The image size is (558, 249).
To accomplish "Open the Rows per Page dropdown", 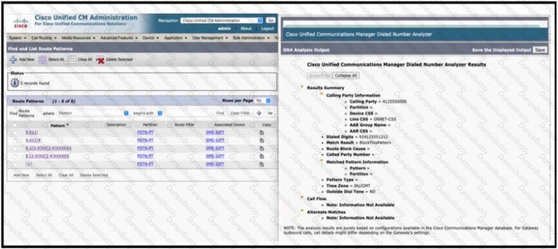I will click(263, 101).
